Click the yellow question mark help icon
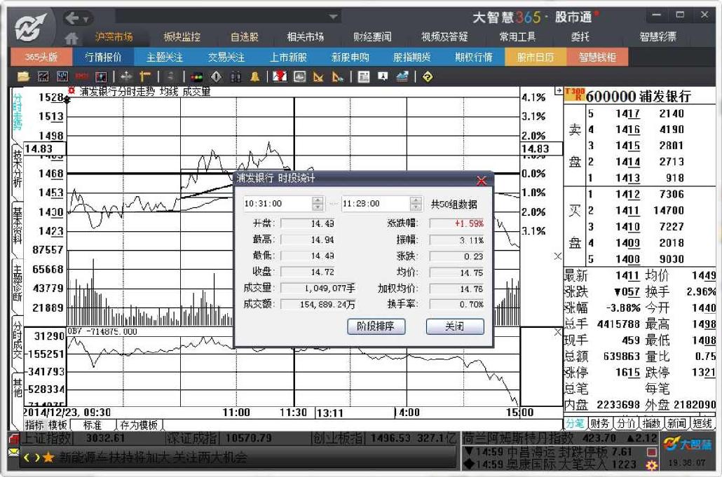The image size is (722, 477). 428,77
